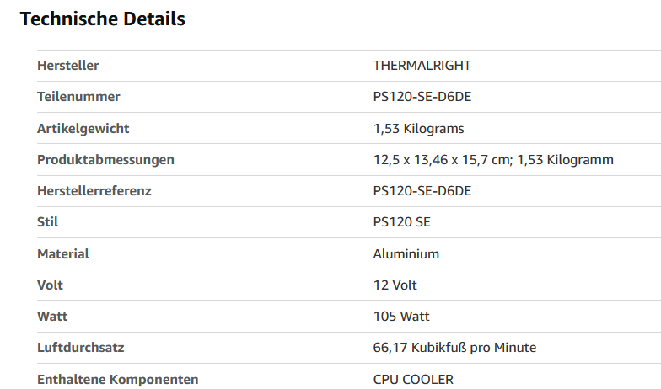This screenshot has height=389, width=661.
Task: Click the THERMALRIGHT manufacturer value
Action: (422, 66)
